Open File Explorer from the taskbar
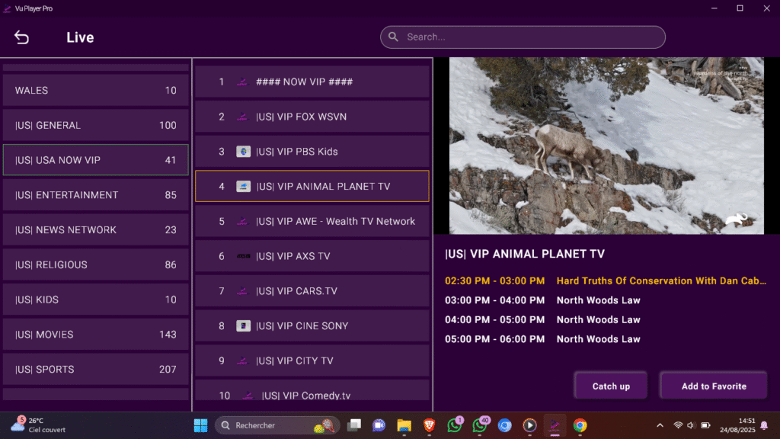This screenshot has height=439, width=780. pos(404,425)
